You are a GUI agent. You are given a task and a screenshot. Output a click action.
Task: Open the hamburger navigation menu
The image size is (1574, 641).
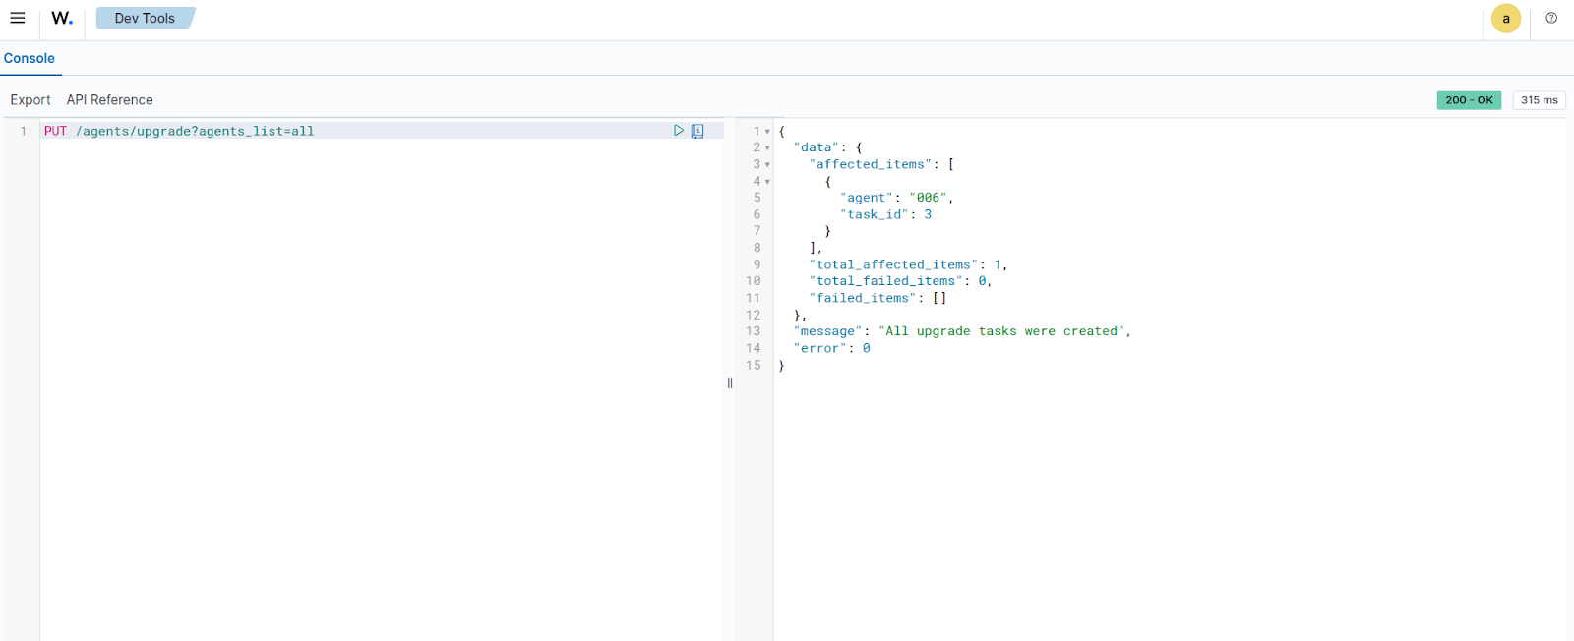(x=18, y=18)
